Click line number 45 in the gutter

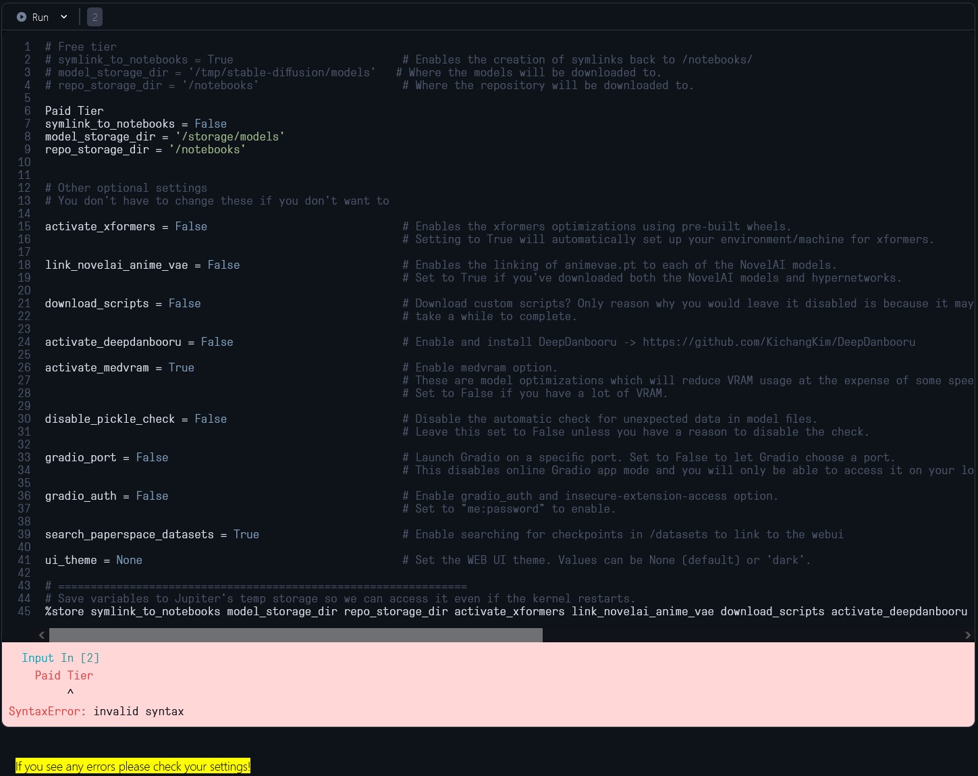(24, 611)
